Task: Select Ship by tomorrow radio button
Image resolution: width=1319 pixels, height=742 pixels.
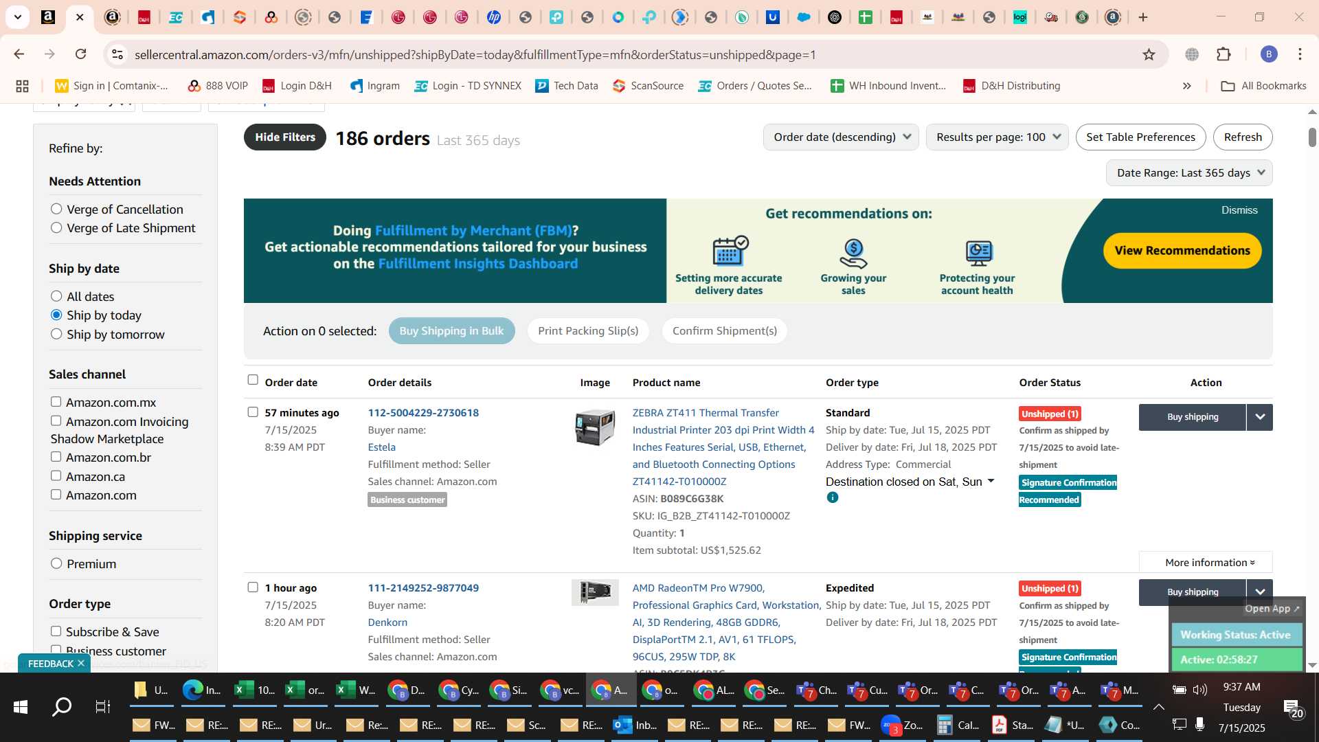Action: click(56, 334)
